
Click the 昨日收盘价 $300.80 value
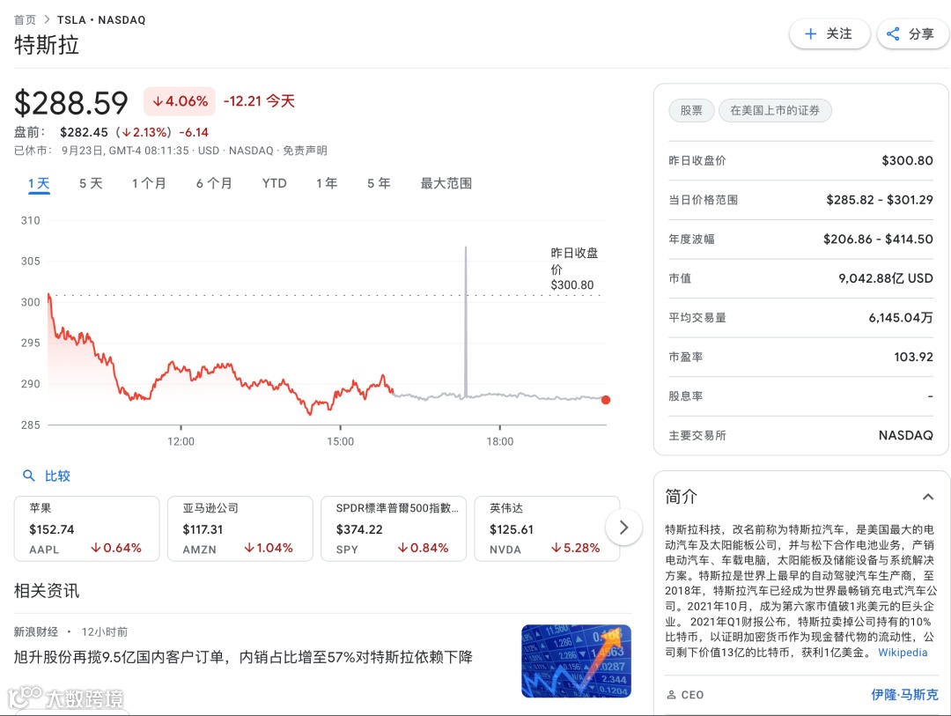pyautogui.click(x=907, y=161)
